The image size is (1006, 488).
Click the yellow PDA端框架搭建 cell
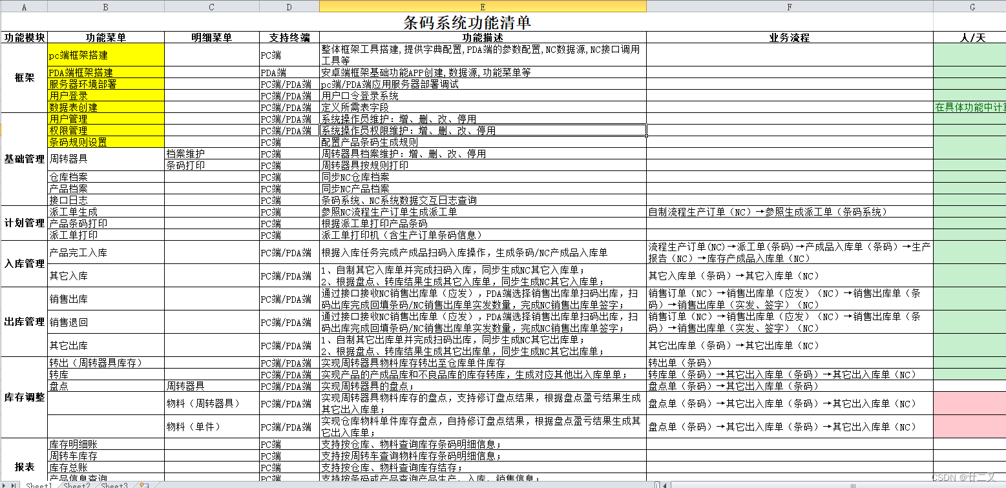(x=106, y=72)
